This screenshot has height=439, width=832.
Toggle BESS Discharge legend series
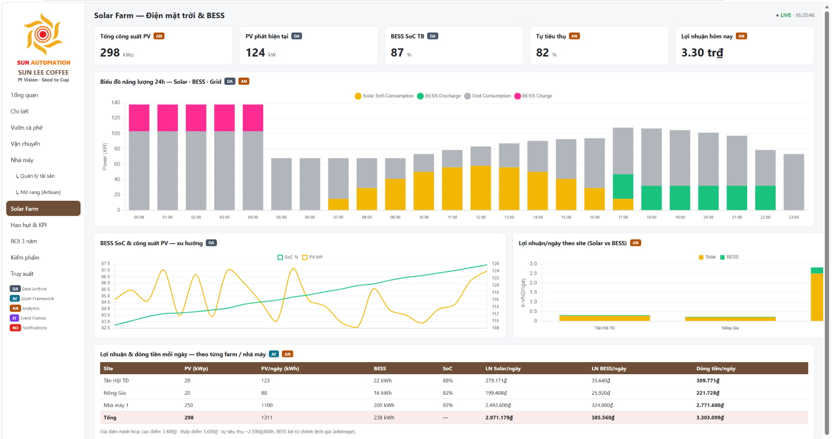coord(439,96)
